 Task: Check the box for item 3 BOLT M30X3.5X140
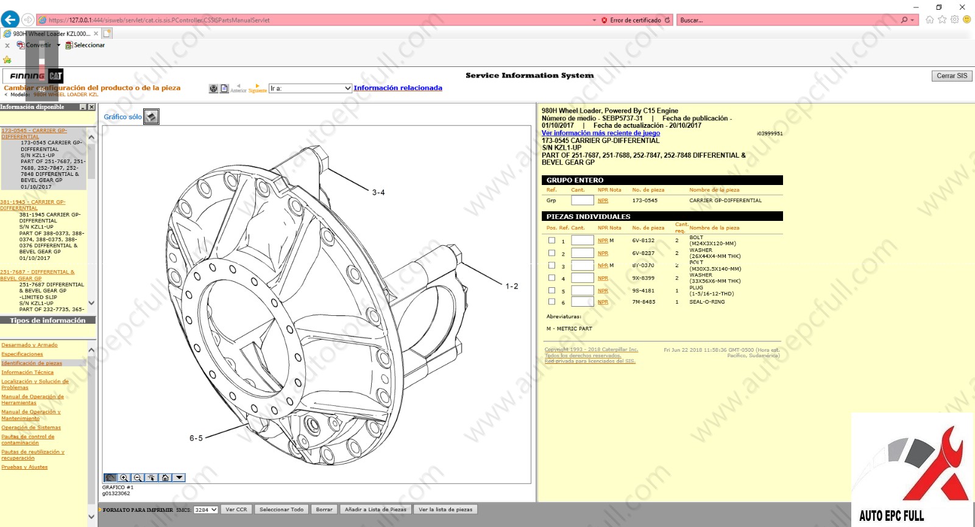coord(551,265)
